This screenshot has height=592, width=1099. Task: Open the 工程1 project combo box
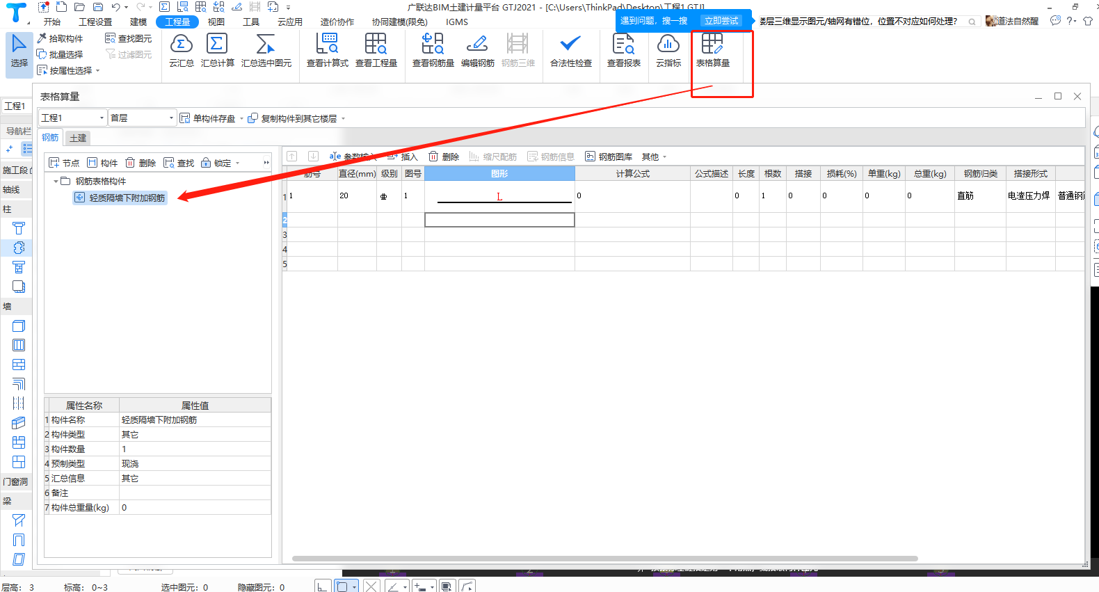[72, 118]
